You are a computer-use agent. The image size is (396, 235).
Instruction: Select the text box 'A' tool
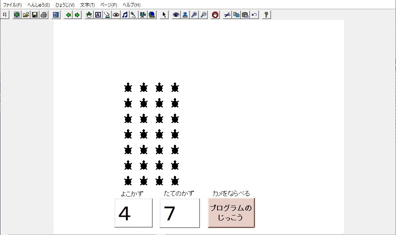98,15
